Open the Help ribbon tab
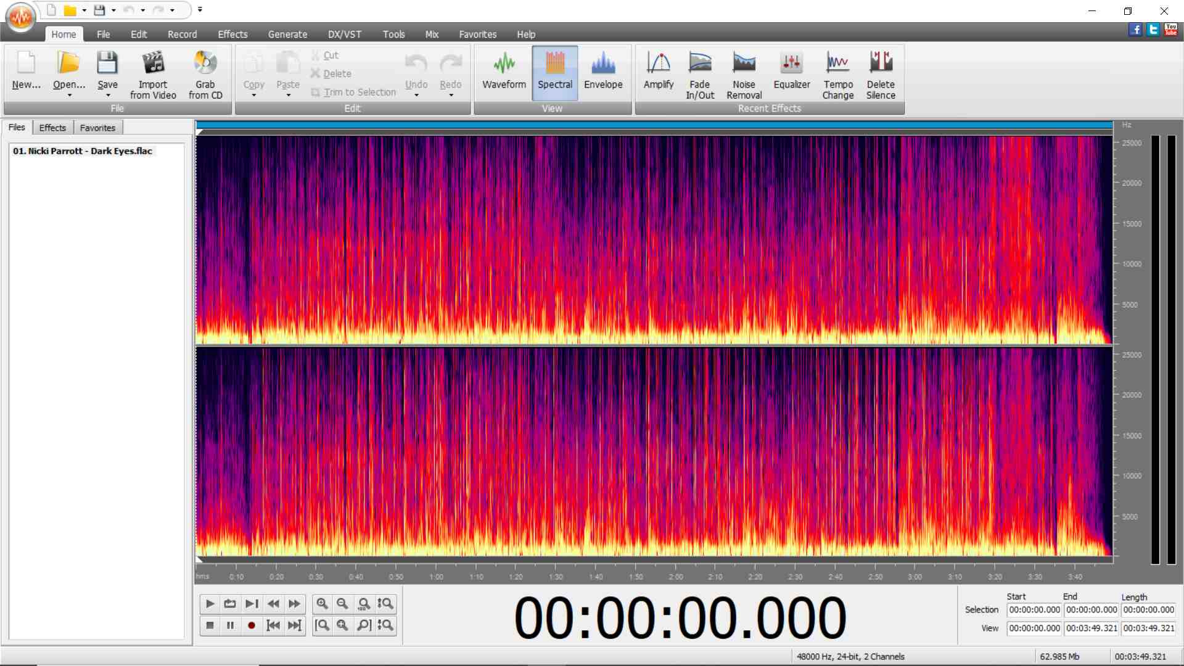 pyautogui.click(x=526, y=35)
